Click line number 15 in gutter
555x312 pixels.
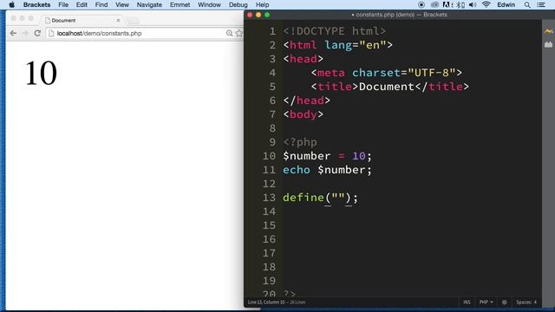tap(269, 225)
